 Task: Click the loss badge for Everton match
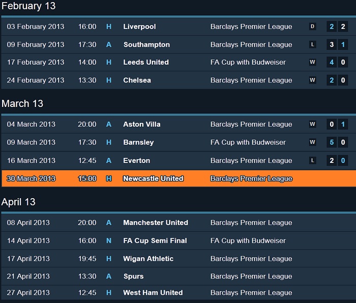[x=312, y=160]
